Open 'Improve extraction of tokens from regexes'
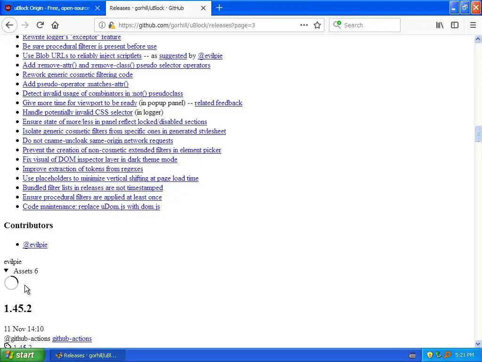 (x=83, y=169)
